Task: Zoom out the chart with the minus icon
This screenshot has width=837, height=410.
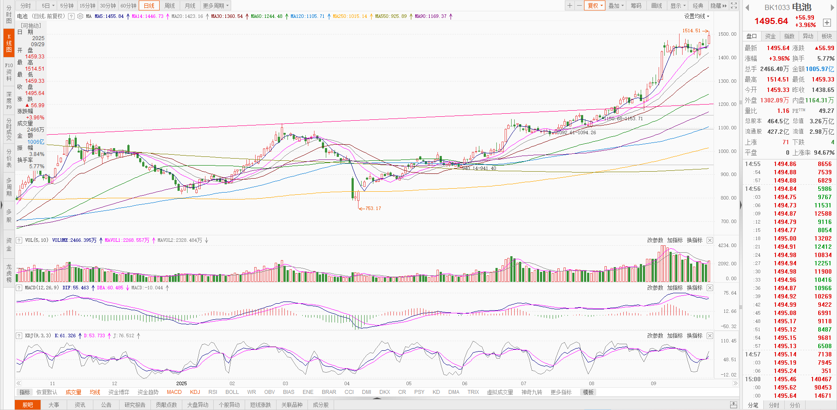Action: (x=579, y=6)
